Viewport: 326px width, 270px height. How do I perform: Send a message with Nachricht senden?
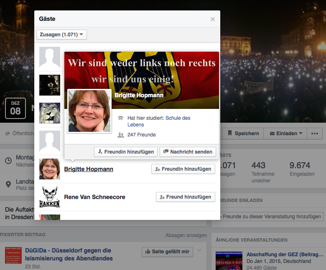(x=188, y=152)
